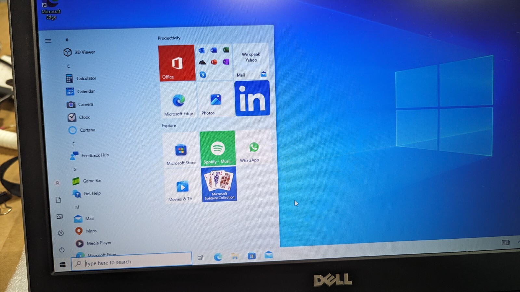Image resolution: width=520 pixels, height=292 pixels.
Task: Launch the Clock app
Action: 79,117
